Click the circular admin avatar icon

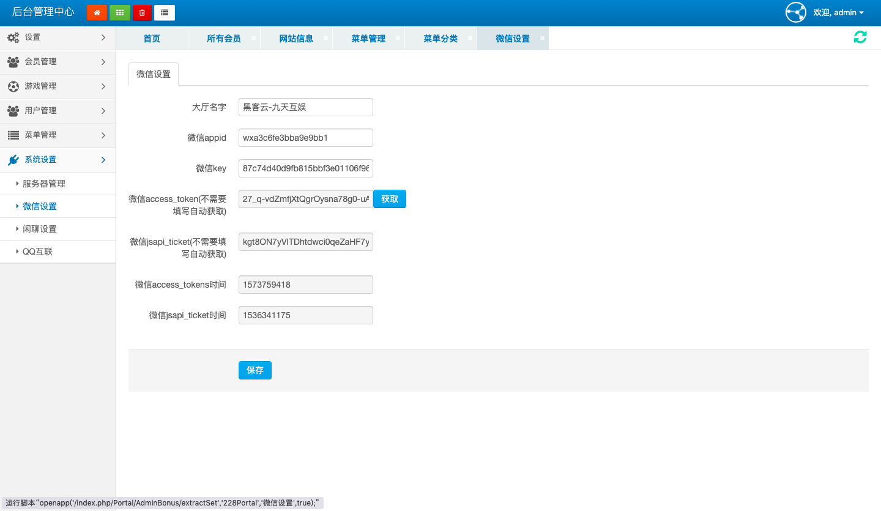(x=796, y=12)
